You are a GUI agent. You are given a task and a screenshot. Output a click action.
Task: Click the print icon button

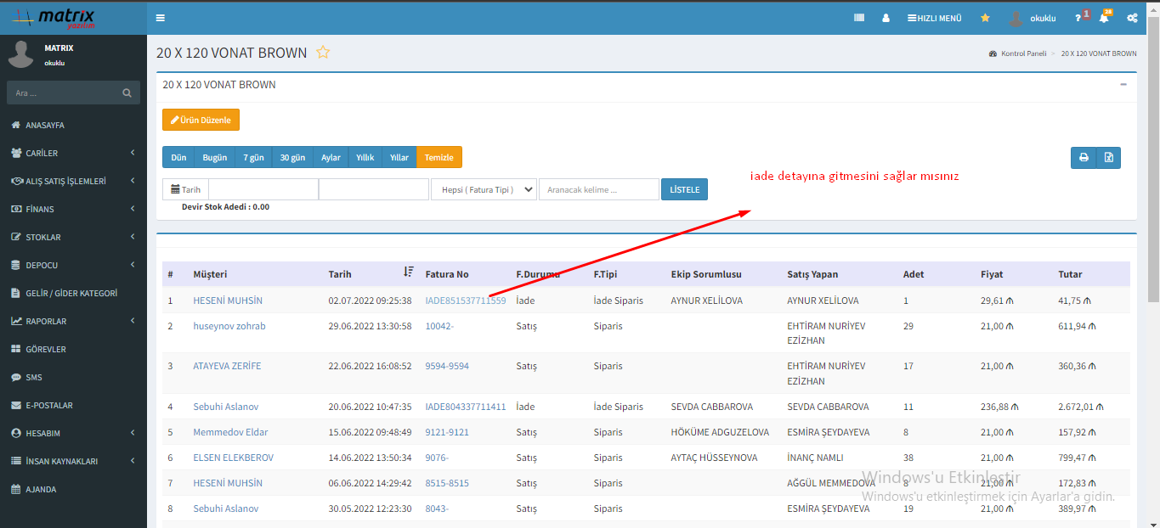[1084, 158]
